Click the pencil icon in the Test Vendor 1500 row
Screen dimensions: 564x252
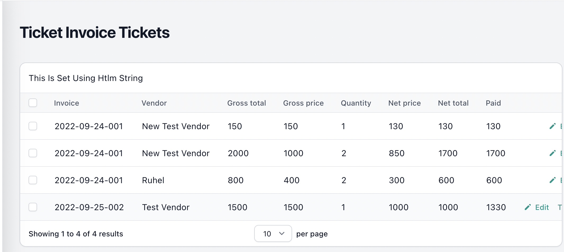pos(528,207)
